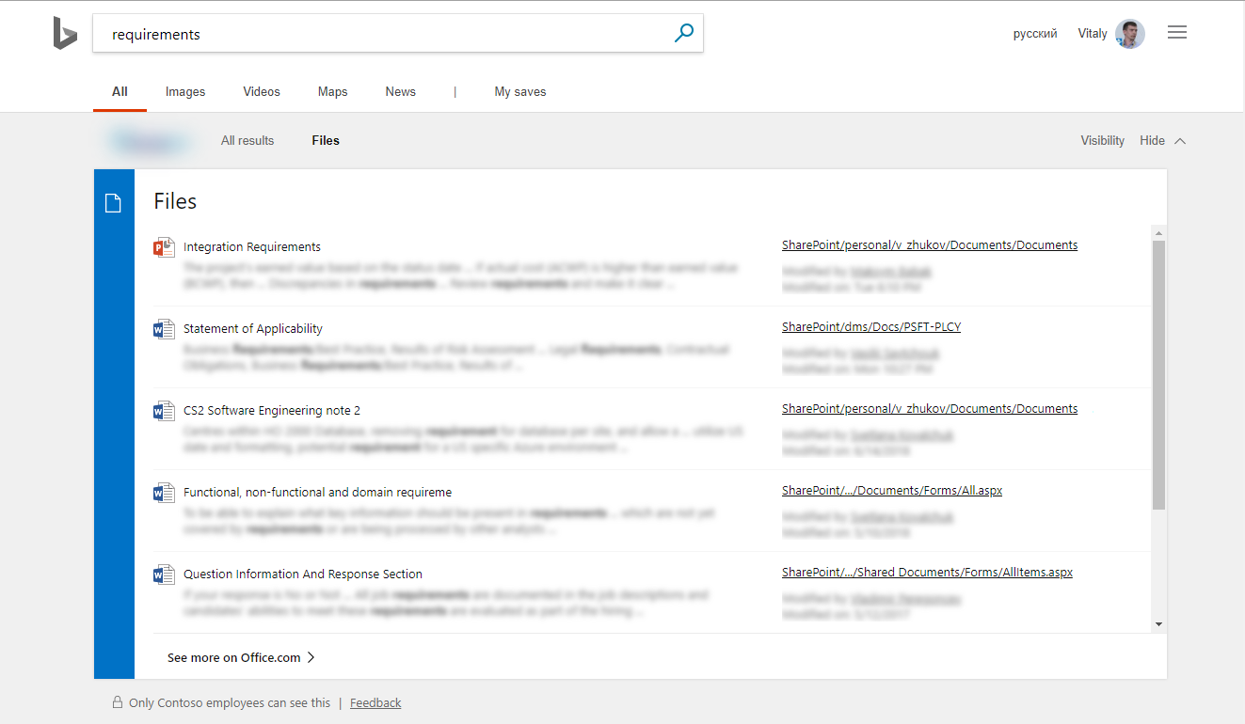Click Vitaly's profile avatar

(x=1130, y=34)
